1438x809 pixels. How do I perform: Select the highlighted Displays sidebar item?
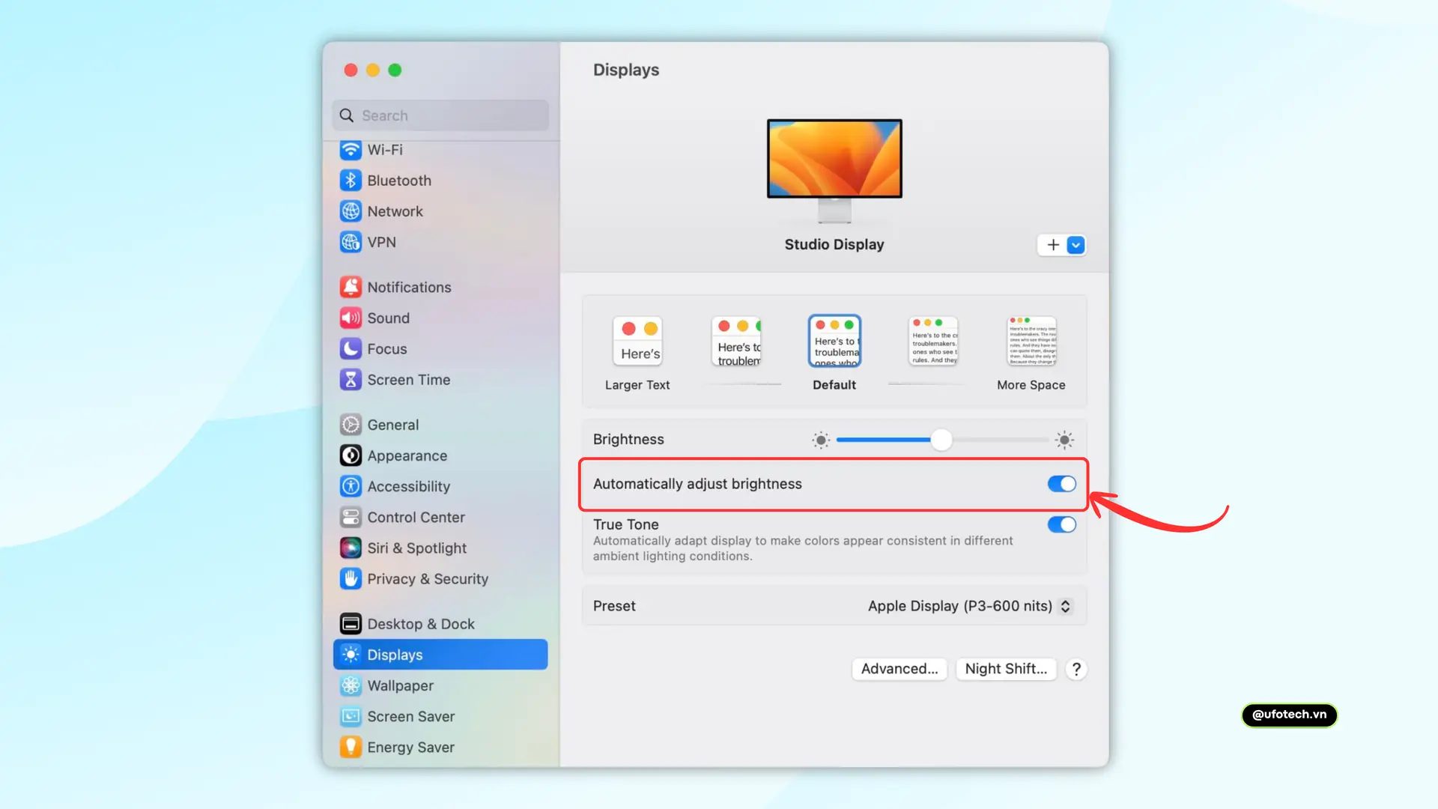tap(440, 655)
